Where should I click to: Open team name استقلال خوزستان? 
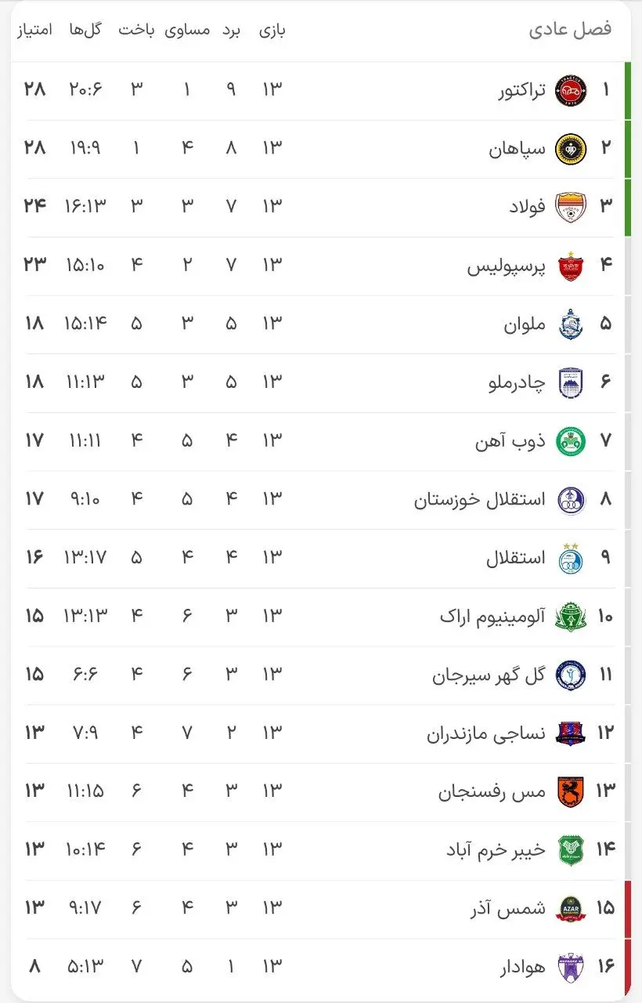(480, 499)
